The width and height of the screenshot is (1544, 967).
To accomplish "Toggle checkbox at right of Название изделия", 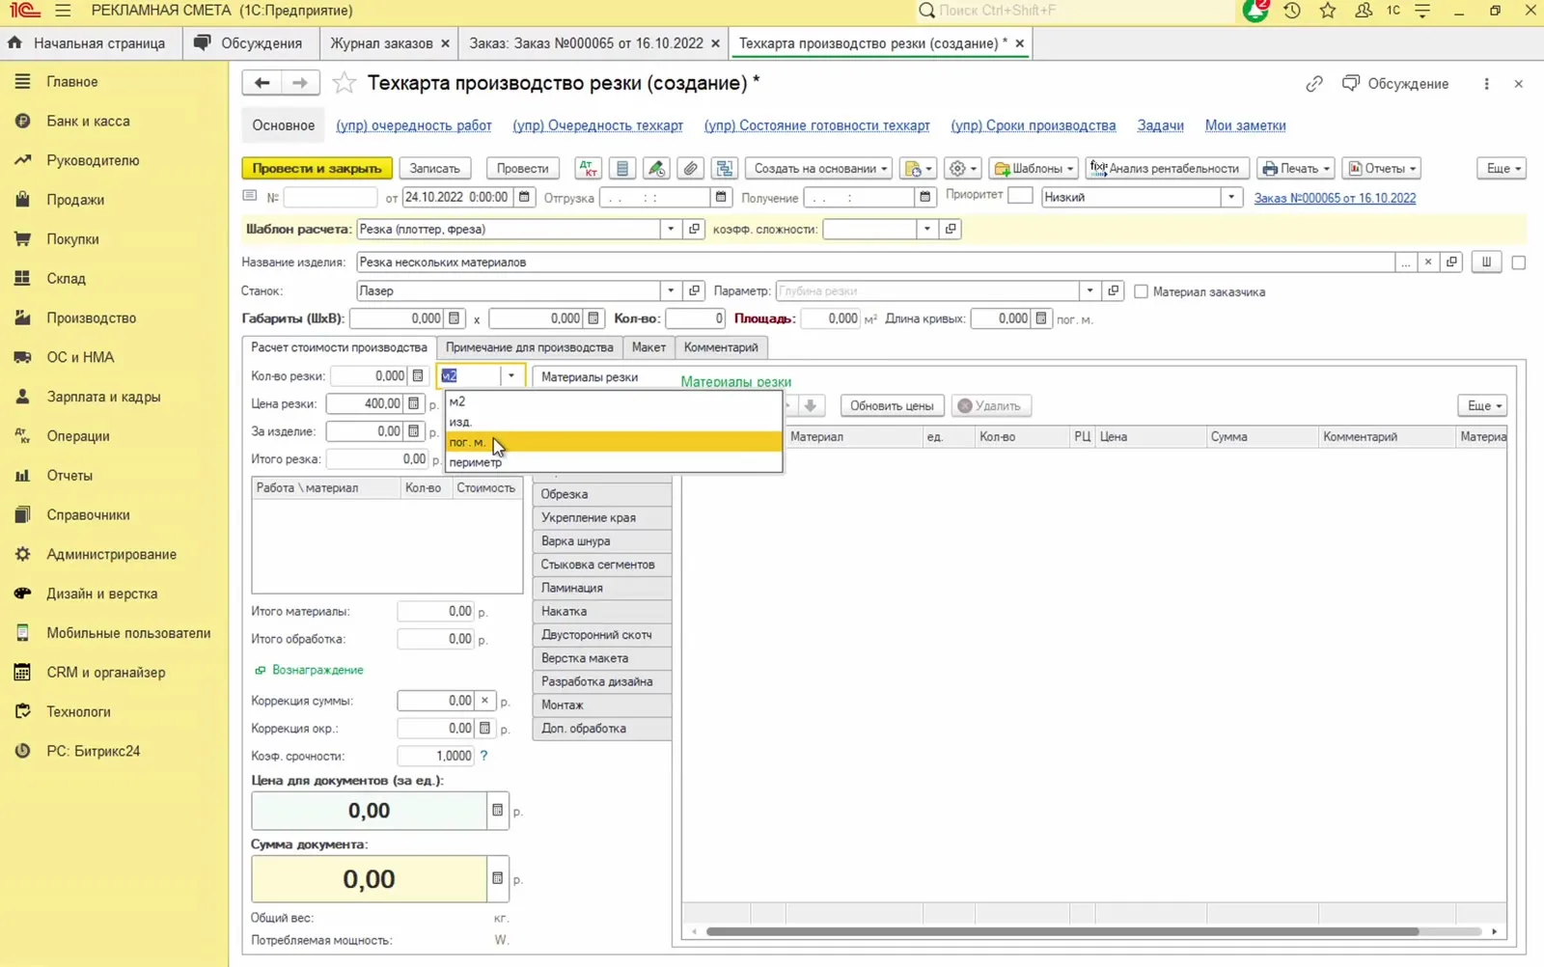I will [1518, 262].
